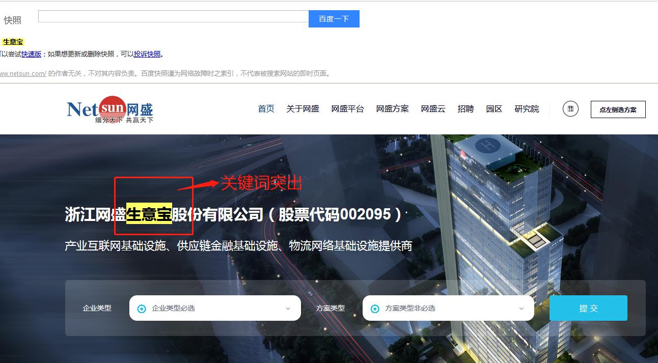Click the target icon inside the 方案类型非必选 selector
Viewport: 658px width, 363px height.
(376, 308)
